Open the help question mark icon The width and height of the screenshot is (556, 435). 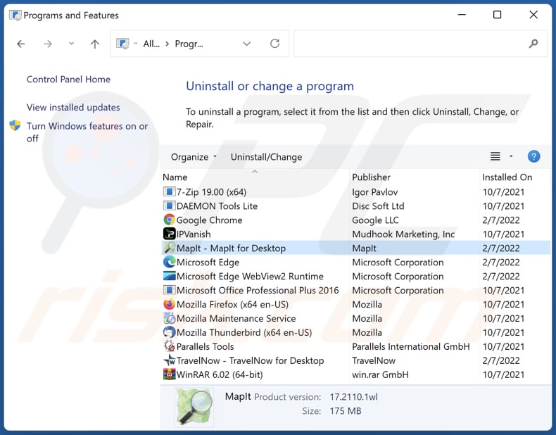(x=533, y=156)
